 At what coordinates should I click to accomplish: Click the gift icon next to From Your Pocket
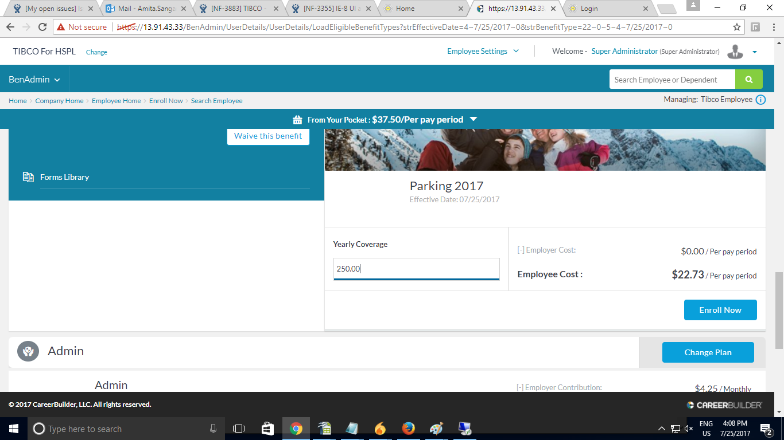point(297,120)
